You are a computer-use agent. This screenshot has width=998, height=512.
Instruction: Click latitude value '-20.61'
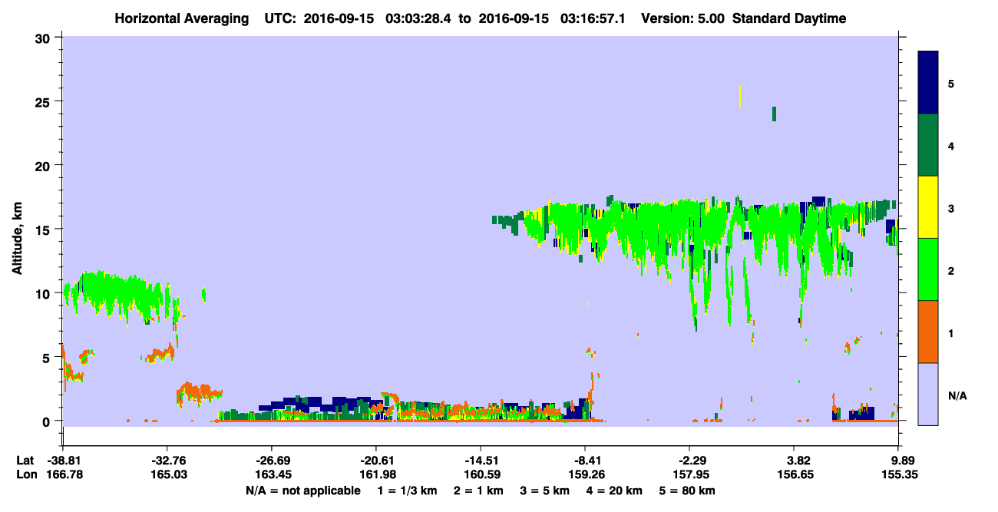click(x=375, y=461)
